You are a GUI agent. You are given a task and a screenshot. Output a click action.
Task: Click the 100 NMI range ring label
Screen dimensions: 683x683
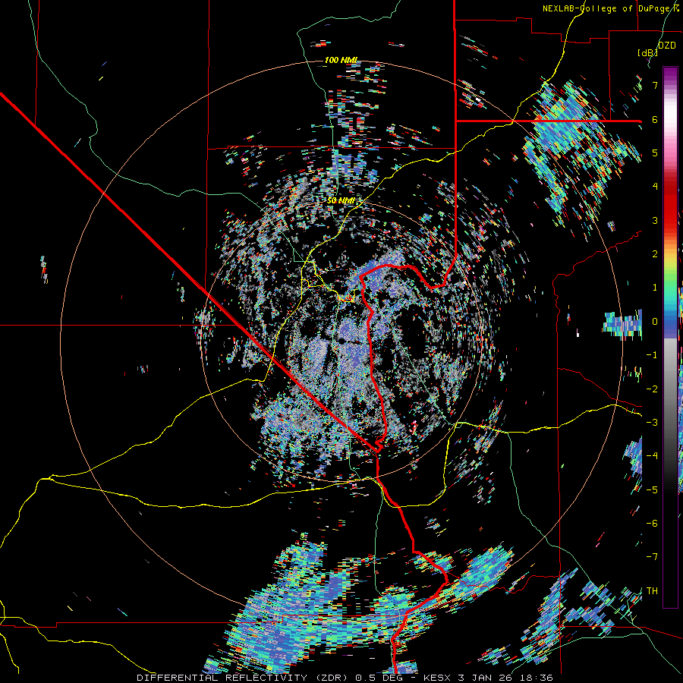point(341,60)
